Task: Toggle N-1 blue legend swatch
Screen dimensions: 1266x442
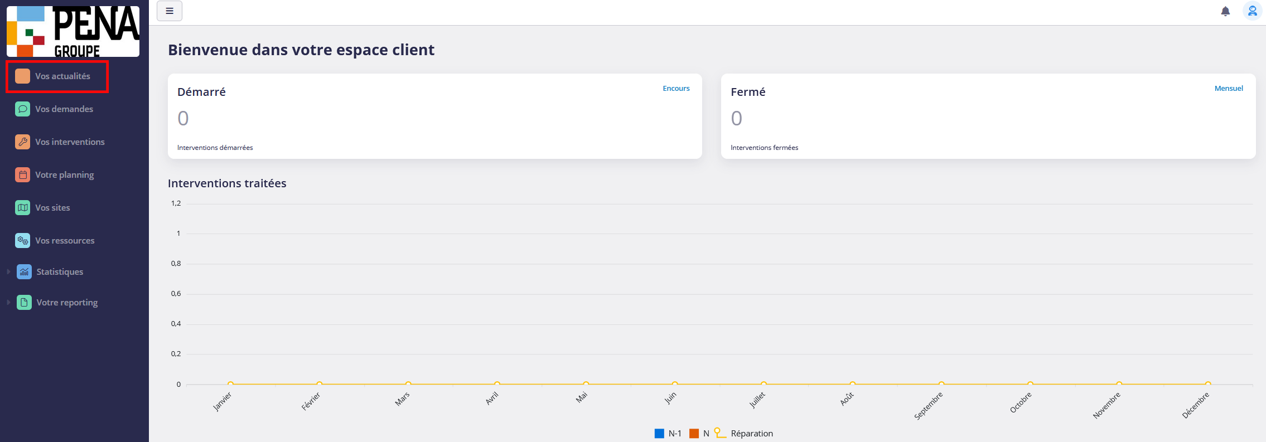Action: click(659, 433)
